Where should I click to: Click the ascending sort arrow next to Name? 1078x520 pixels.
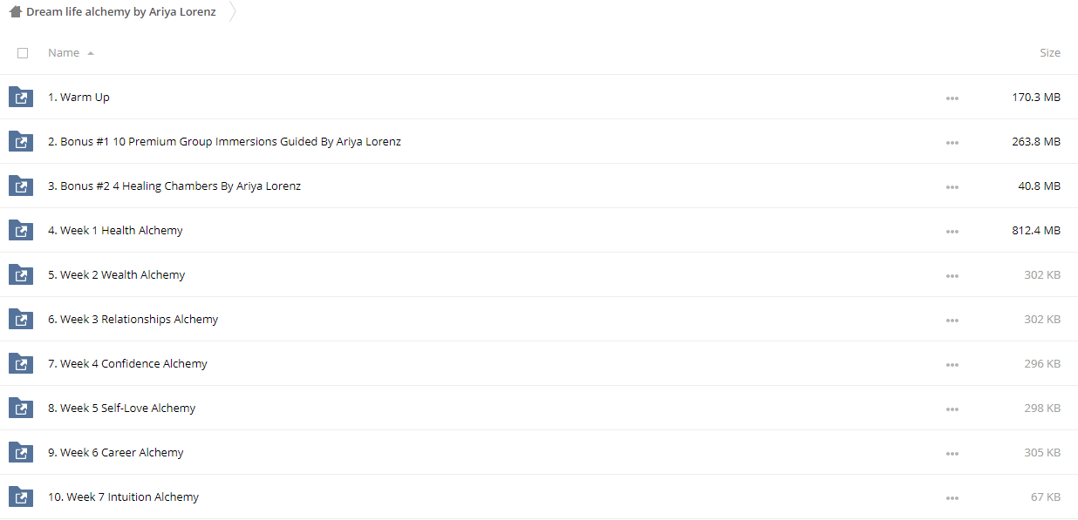point(91,54)
